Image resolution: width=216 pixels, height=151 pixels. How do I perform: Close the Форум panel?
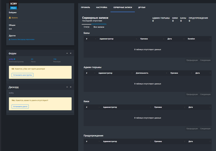click(71, 53)
